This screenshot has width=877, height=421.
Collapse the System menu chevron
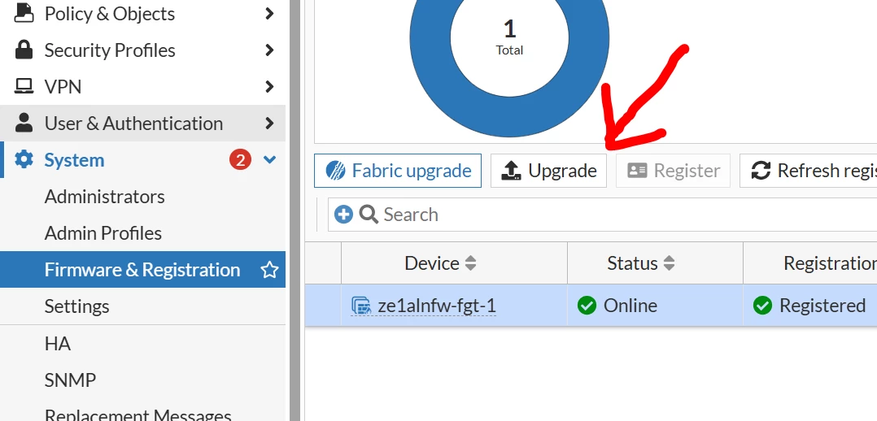[x=269, y=160]
